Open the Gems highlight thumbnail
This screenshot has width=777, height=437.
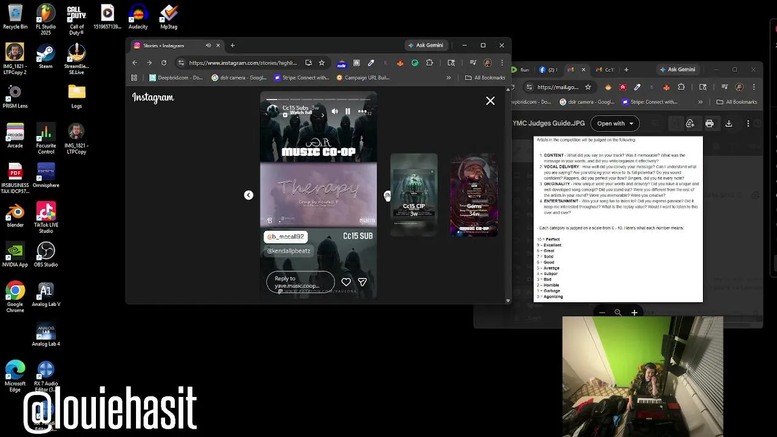474,195
